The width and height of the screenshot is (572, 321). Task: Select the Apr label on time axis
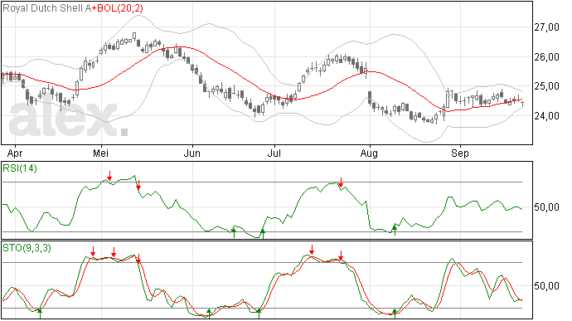pos(15,153)
